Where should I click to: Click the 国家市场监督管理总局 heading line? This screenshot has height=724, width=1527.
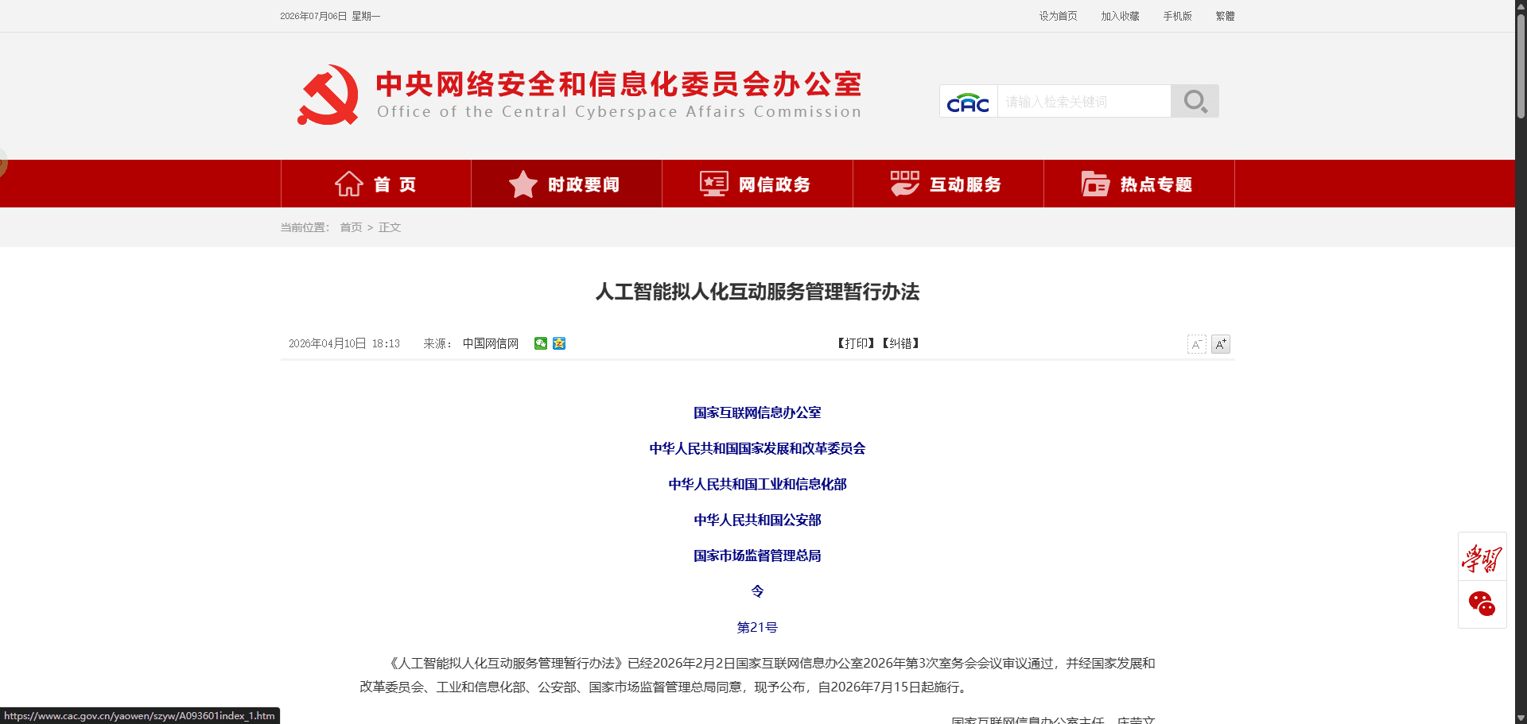pos(757,556)
